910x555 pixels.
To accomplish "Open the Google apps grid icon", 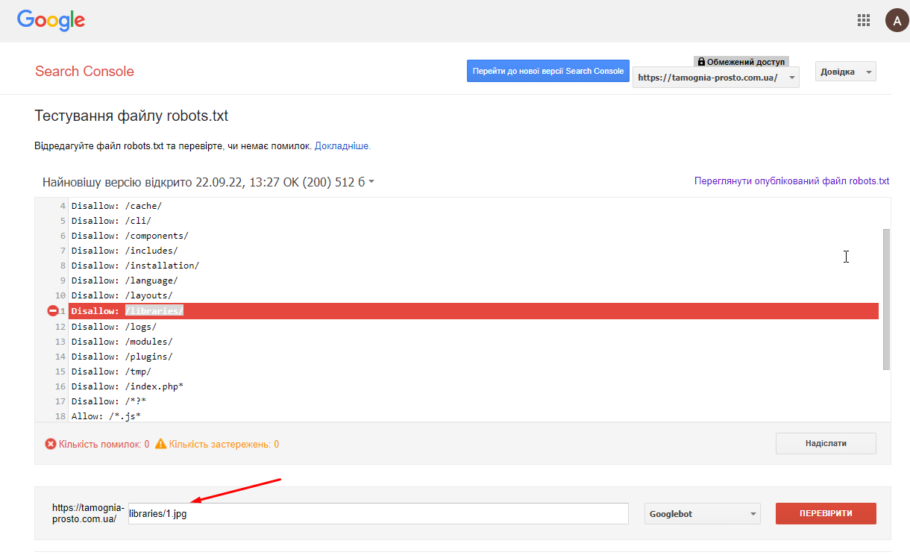I will [x=864, y=21].
